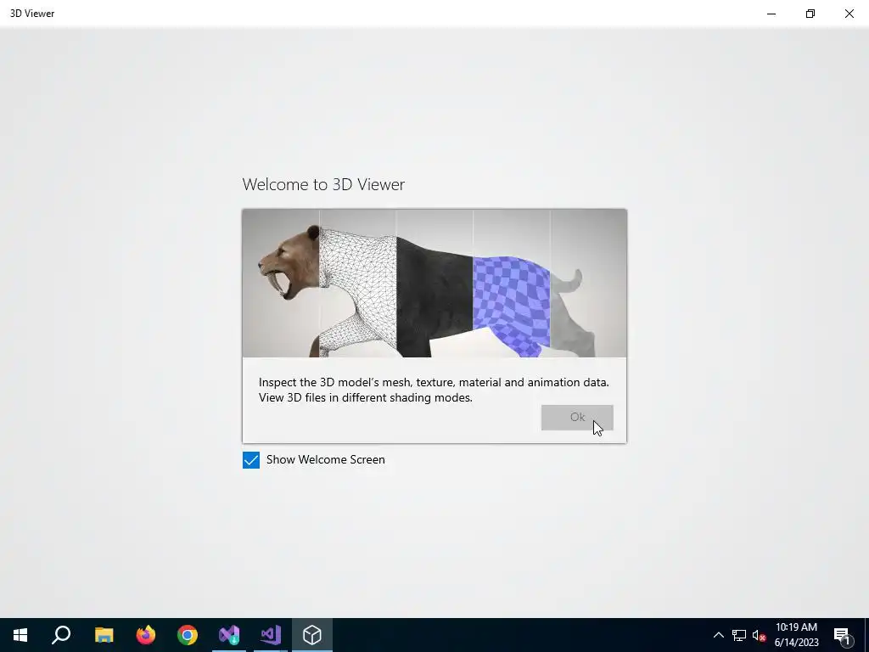This screenshot has width=869, height=652.
Task: Open network status tray icon
Action: pos(739,635)
